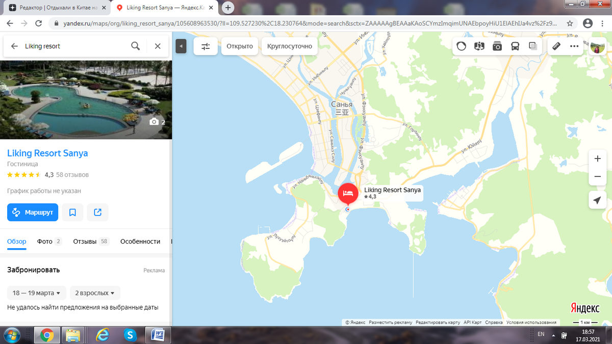Image resolution: width=612 pixels, height=344 pixels.
Task: Click 'Условия использования' footer link
Action: [x=531, y=322]
